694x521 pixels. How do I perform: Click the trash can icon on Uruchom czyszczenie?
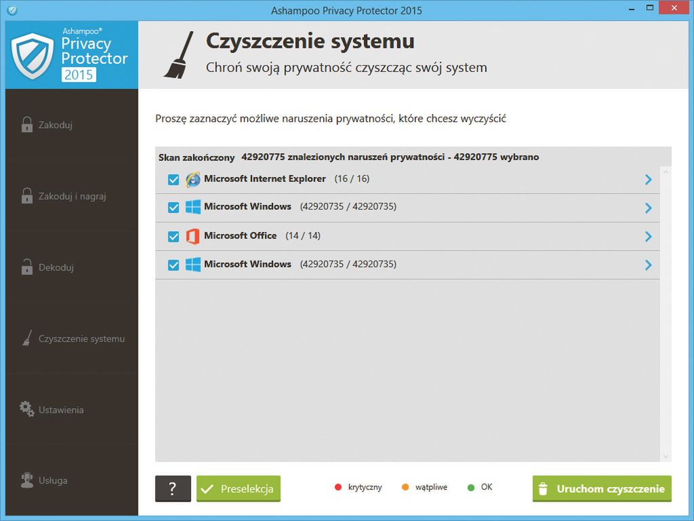tap(543, 488)
